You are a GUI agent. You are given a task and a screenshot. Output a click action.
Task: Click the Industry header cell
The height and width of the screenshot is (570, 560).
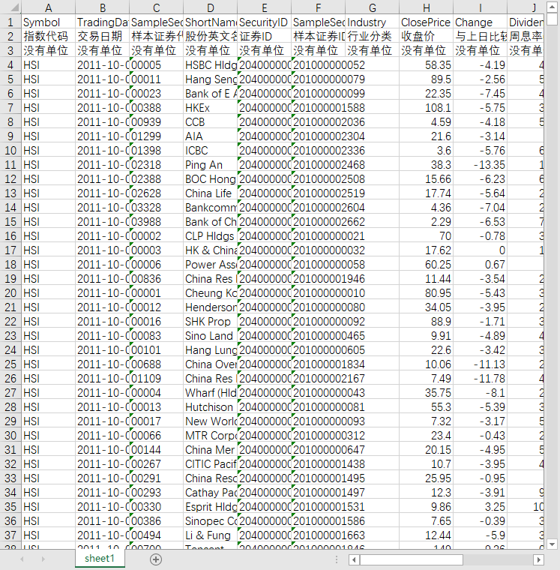point(373,22)
